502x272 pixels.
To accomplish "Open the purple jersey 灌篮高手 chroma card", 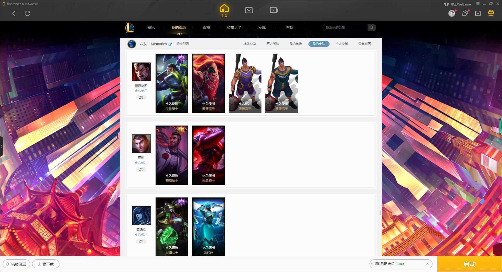I will coord(245,83).
